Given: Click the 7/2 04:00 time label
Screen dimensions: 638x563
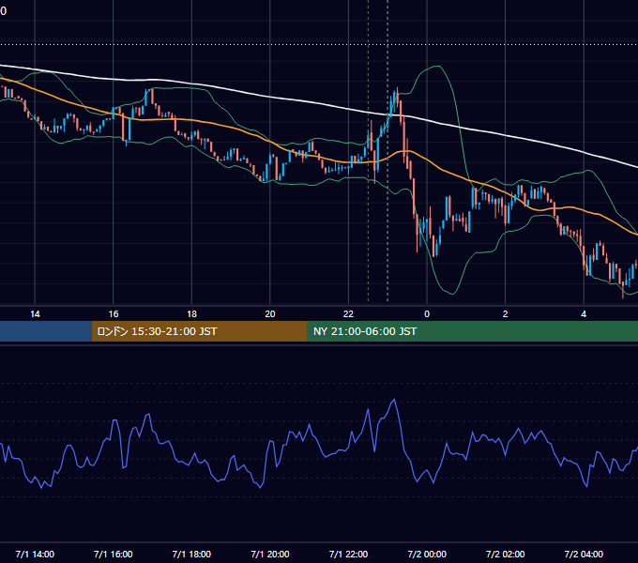Looking at the screenshot, I should point(584,554).
